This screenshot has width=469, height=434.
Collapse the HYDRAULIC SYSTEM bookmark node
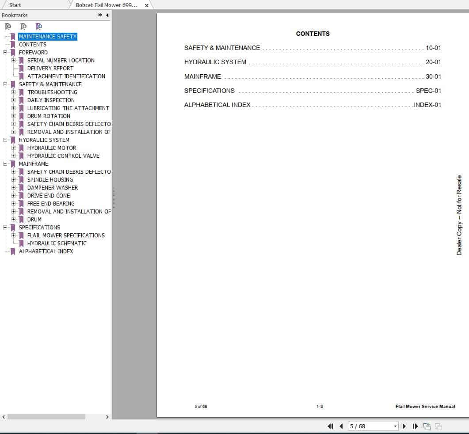[5, 140]
